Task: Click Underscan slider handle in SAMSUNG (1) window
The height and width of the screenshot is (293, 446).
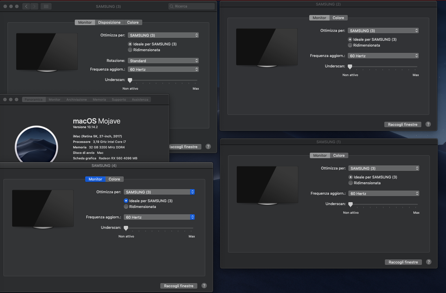Action: point(351,204)
